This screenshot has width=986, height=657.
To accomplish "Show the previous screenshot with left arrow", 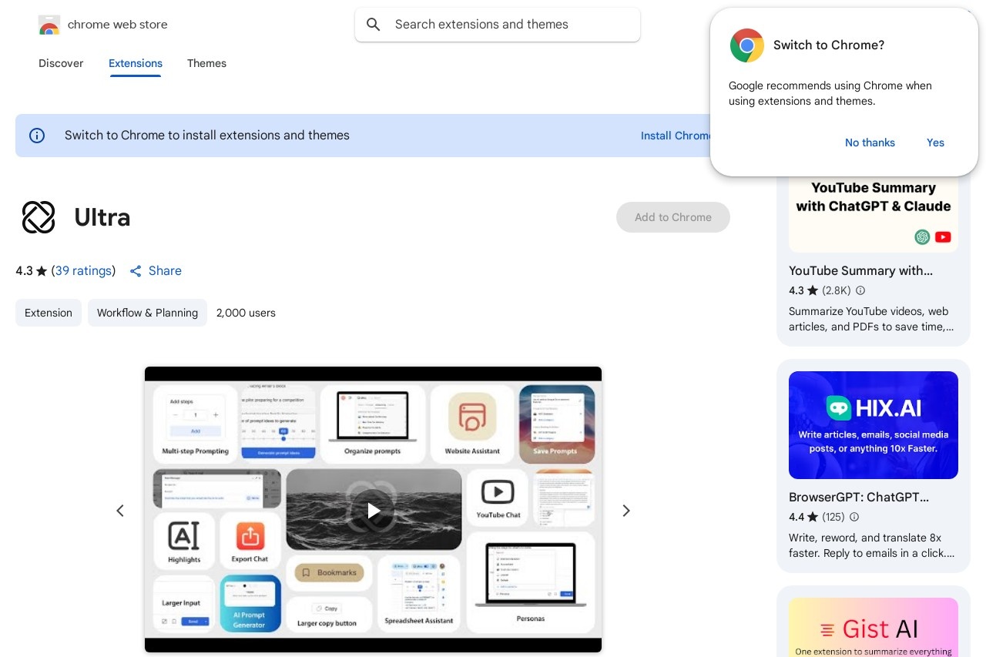I will pyautogui.click(x=120, y=511).
